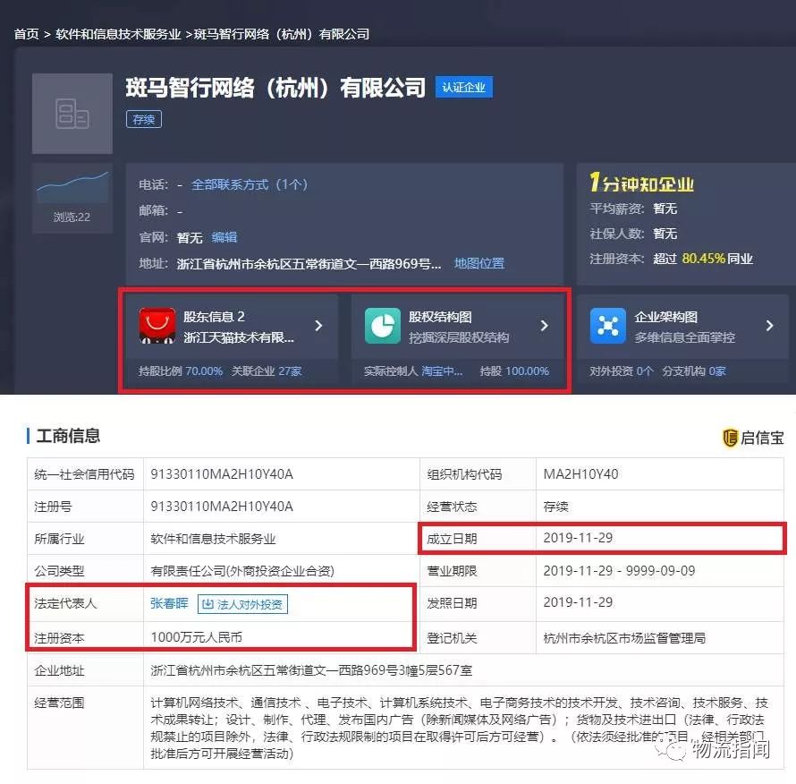The image size is (796, 784).
Task: Open legal representative 张春晖 link
Action: click(169, 604)
